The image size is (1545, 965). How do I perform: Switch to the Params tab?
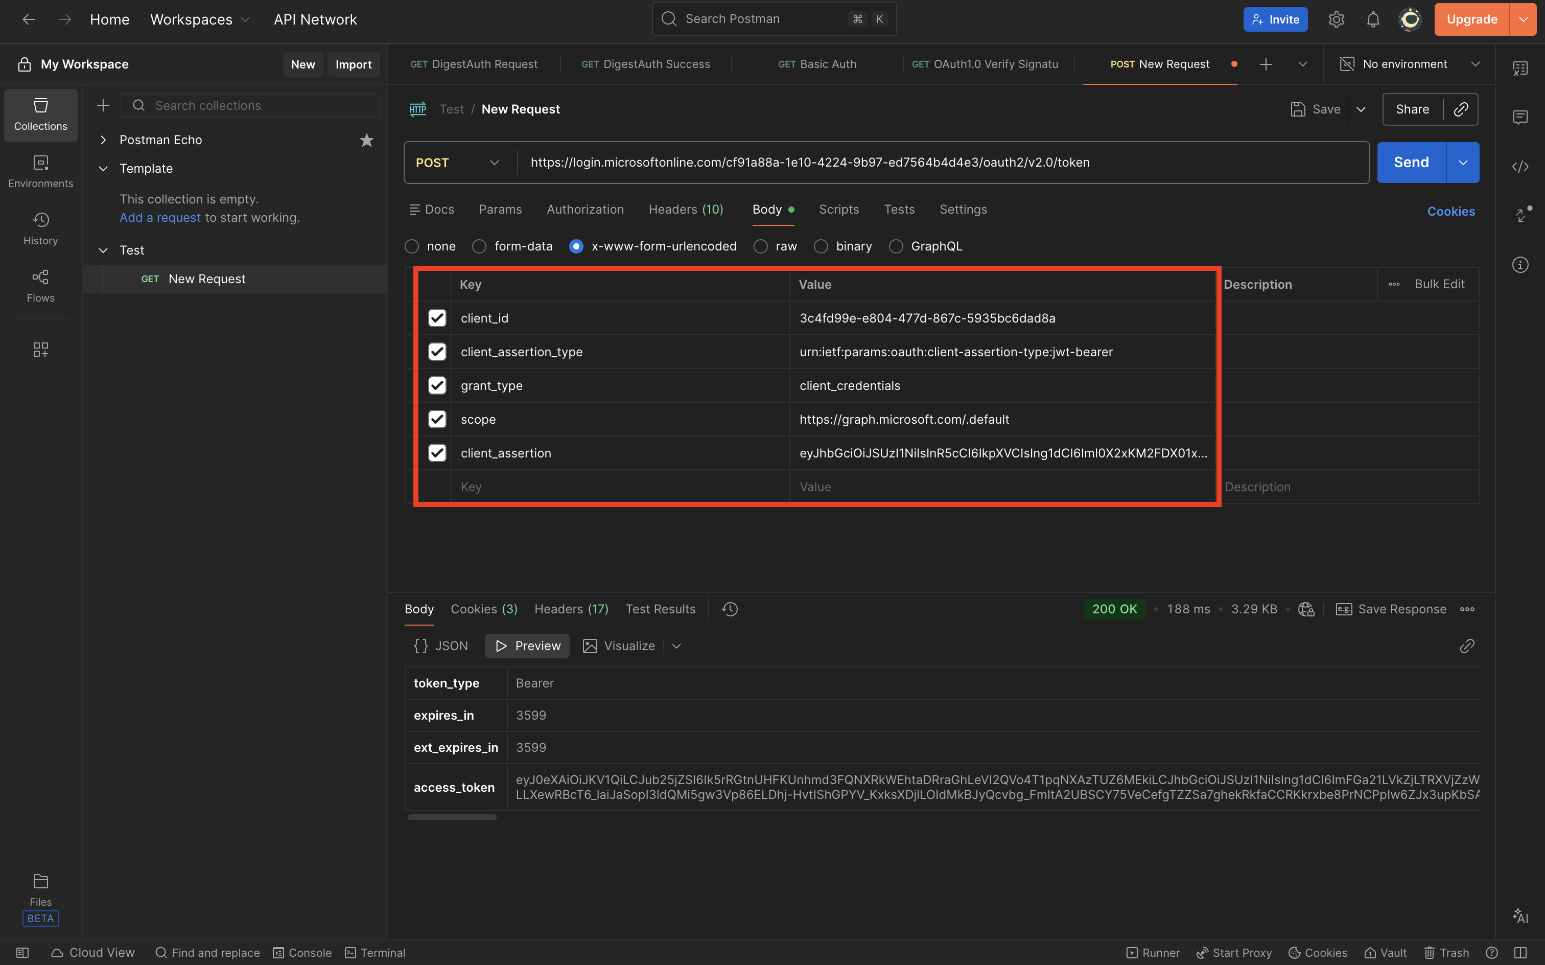[500, 210]
